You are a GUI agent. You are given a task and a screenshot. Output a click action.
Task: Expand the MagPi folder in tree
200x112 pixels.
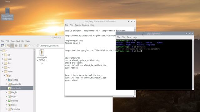(6, 92)
